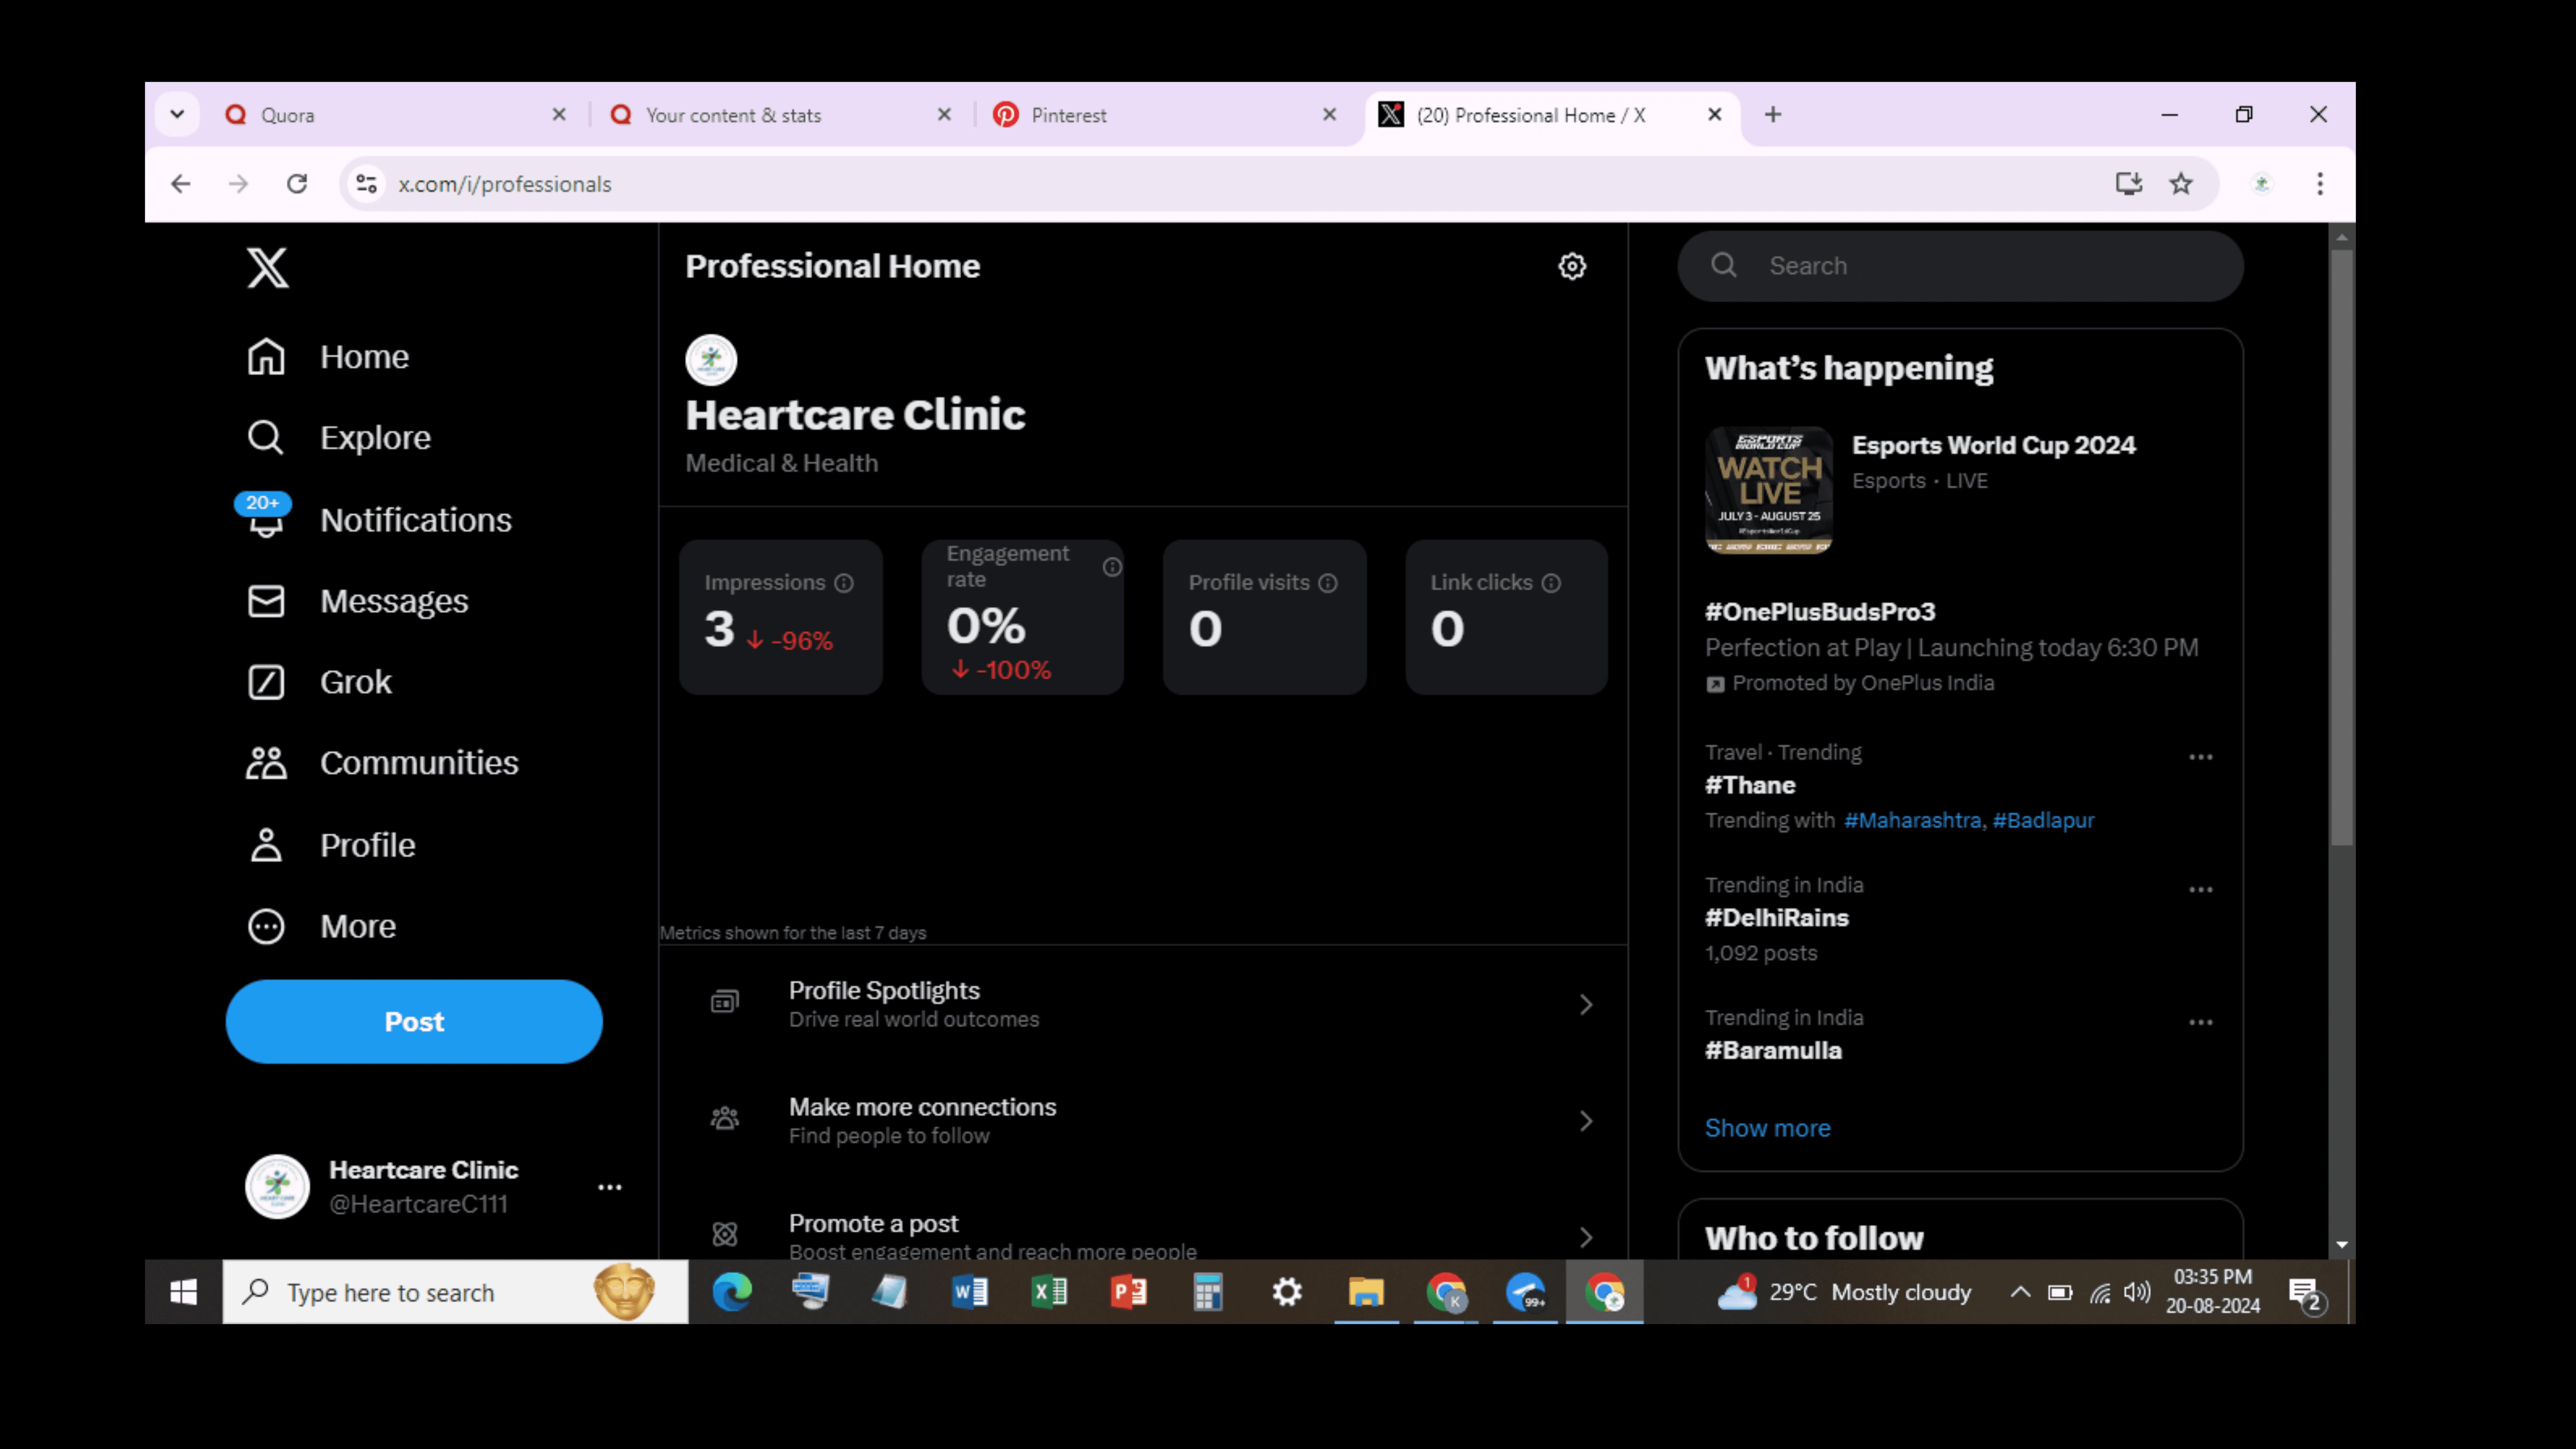Viewport: 2576px width, 1449px height.
Task: Open Communities in the sidebar
Action: click(x=382, y=763)
